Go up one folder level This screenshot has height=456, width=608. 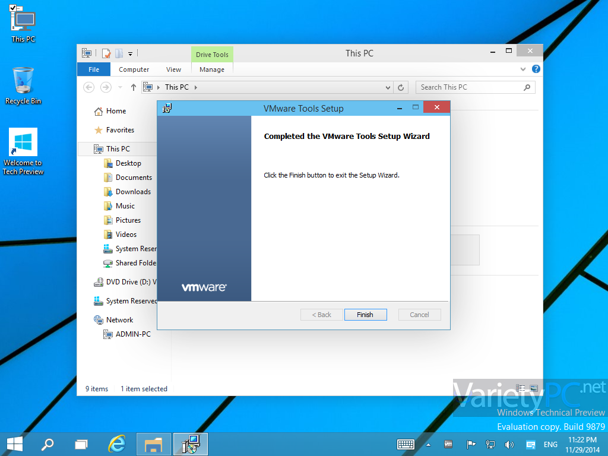(x=134, y=87)
